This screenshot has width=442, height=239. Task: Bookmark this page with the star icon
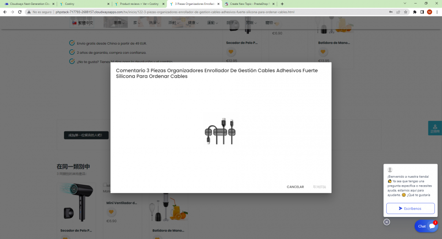406,12
